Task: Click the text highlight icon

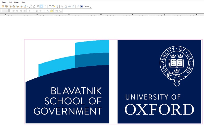Action: (x=52, y=11)
